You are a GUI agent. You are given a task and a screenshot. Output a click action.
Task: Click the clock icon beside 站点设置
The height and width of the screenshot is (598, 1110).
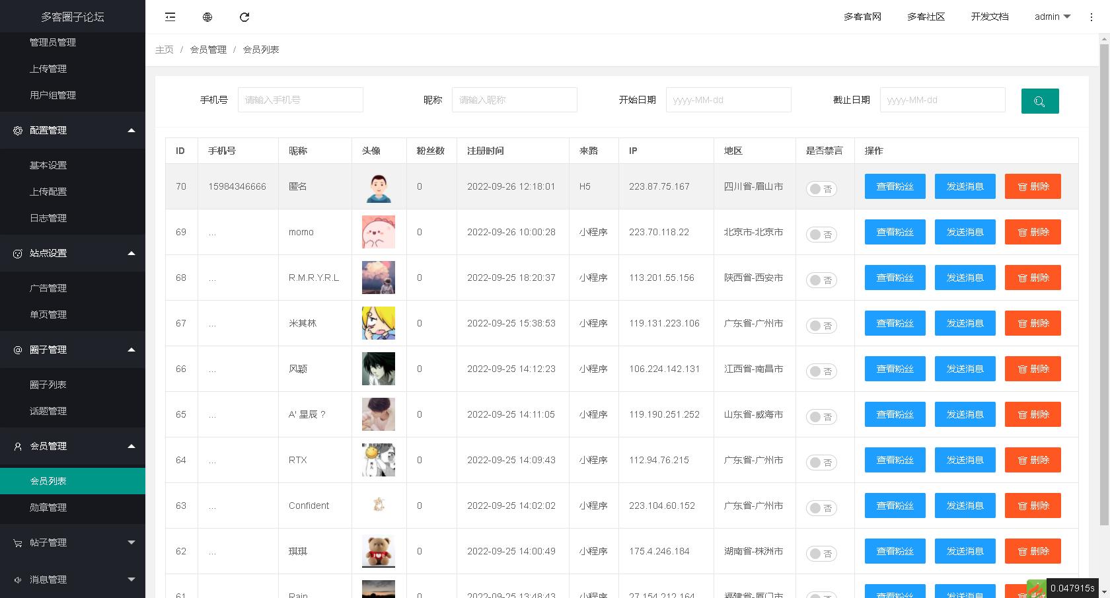17,253
